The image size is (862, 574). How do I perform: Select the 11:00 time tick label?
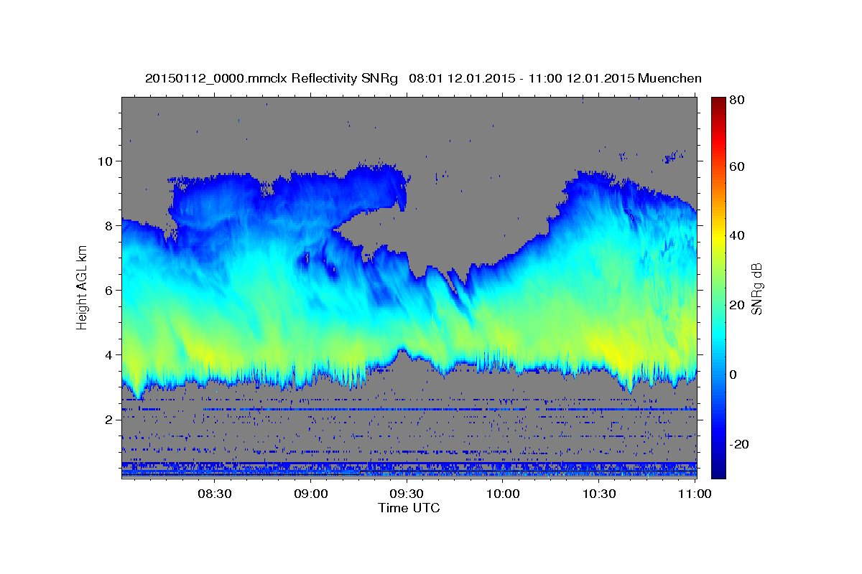[x=695, y=494]
